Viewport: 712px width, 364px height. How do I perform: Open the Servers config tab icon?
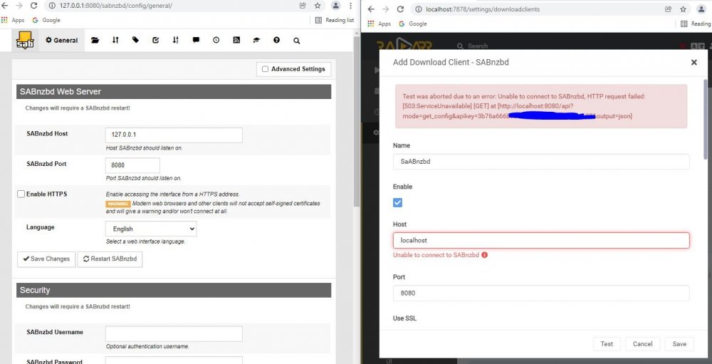[115, 41]
